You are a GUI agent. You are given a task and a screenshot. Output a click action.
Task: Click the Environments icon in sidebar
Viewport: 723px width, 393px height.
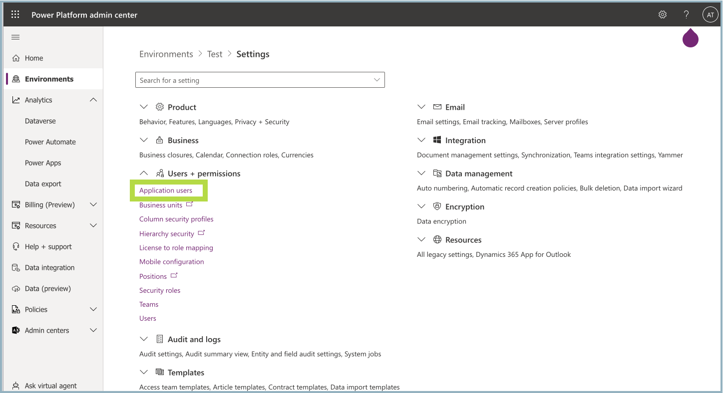[16, 79]
